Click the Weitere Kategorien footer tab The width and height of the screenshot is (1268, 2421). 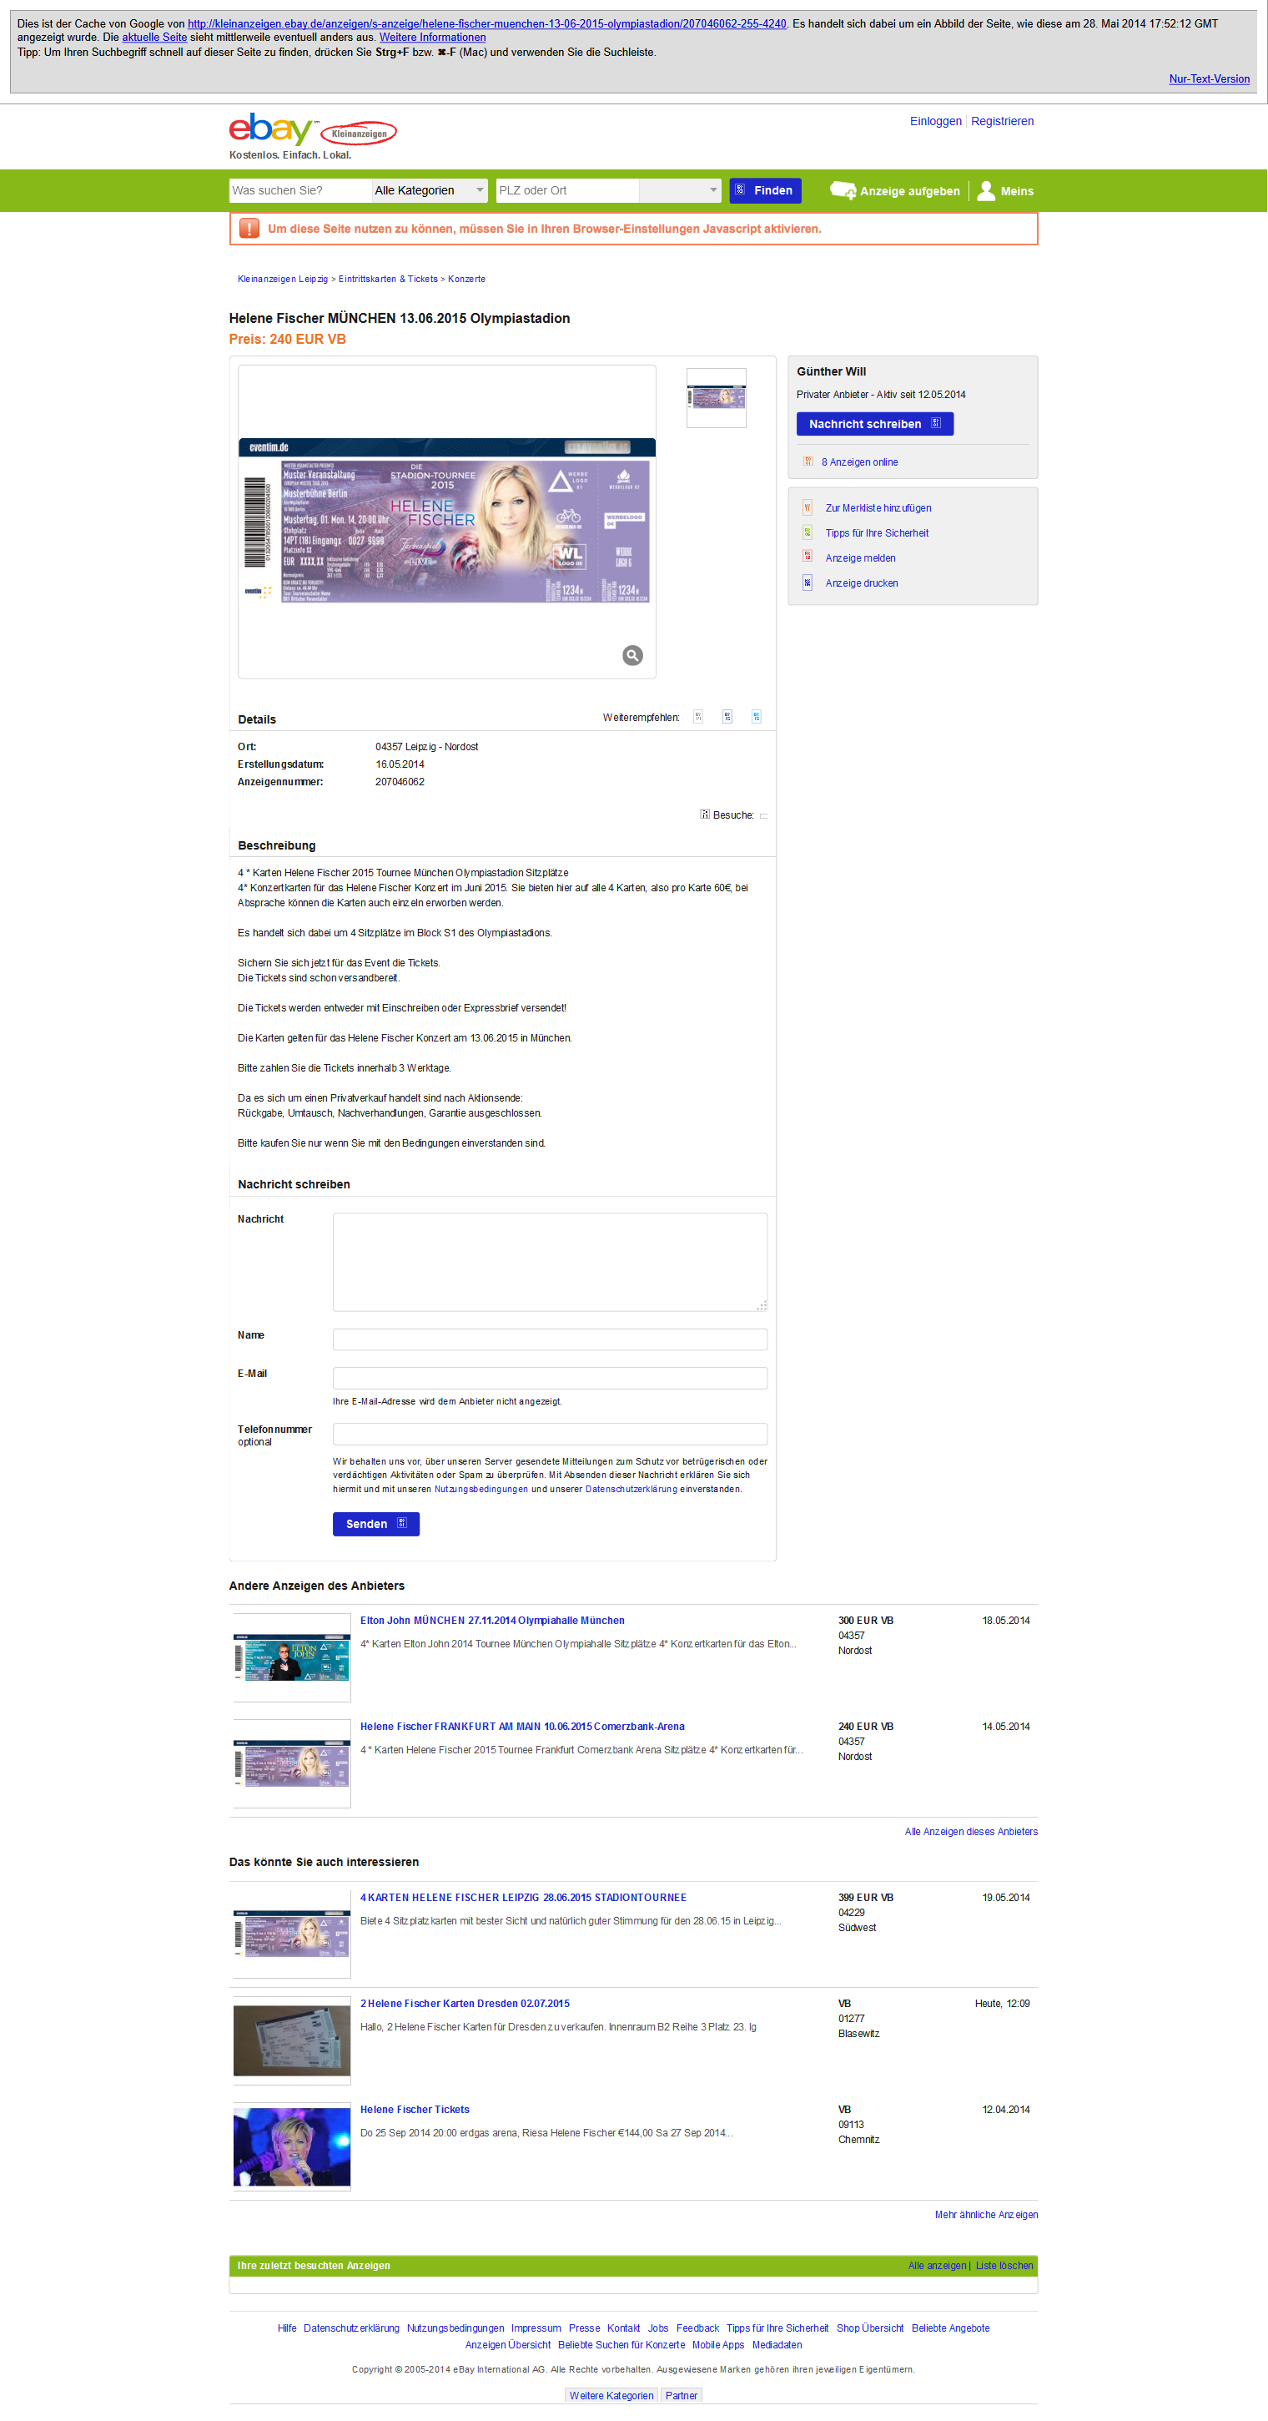click(x=611, y=2396)
